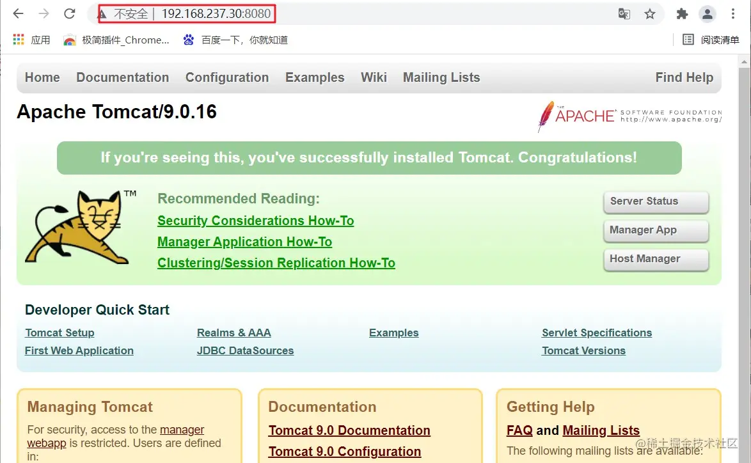751x463 pixels.
Task: Open Chrome's three-dot menu
Action: (733, 14)
